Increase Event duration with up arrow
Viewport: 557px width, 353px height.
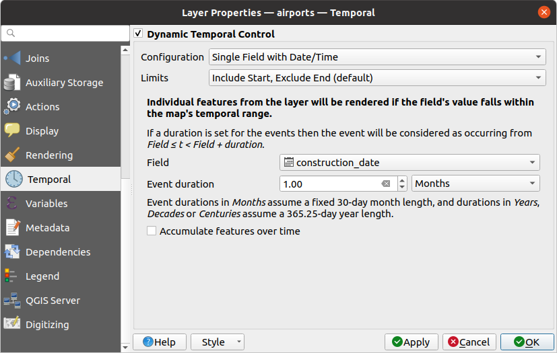[402, 180]
